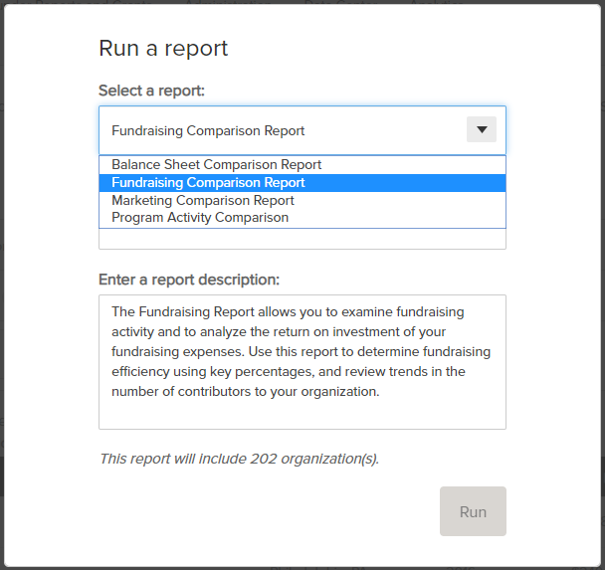This screenshot has height=570, width=605.
Task: Select the highlighted Fundraising Comparison Report option
Action: pyautogui.click(x=209, y=183)
